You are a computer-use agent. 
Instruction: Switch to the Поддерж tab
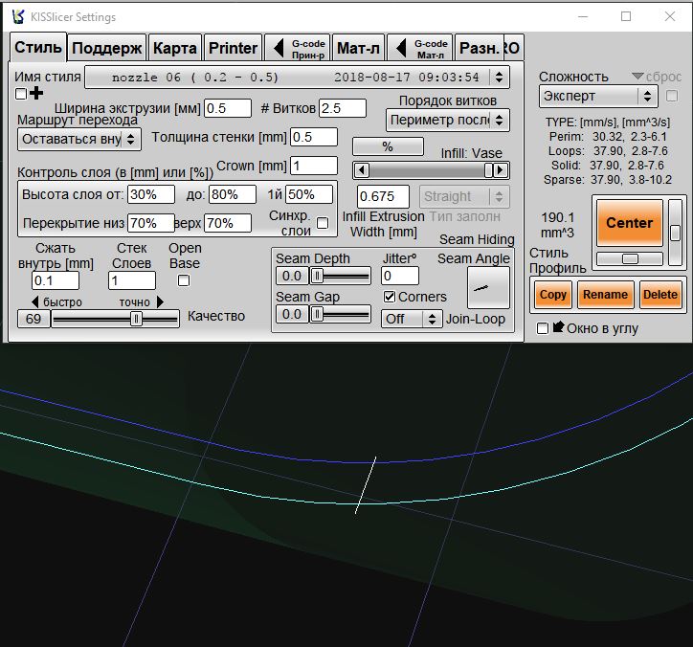tap(107, 48)
